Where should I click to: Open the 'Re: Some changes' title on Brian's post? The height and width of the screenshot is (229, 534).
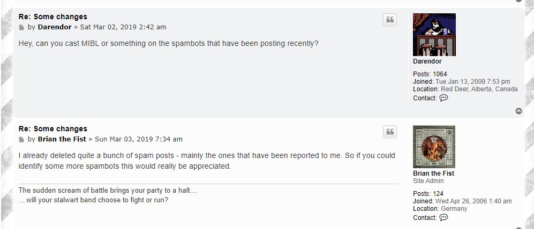[x=53, y=129]
